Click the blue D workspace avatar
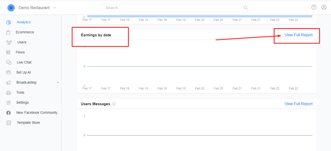This screenshot has width=331, height=151. pos(11,8)
